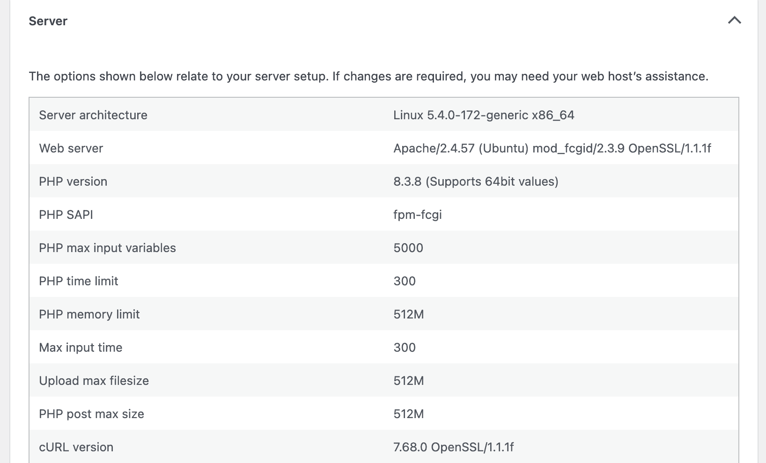Click the PHP SAPI label
The width and height of the screenshot is (766, 463).
click(66, 215)
